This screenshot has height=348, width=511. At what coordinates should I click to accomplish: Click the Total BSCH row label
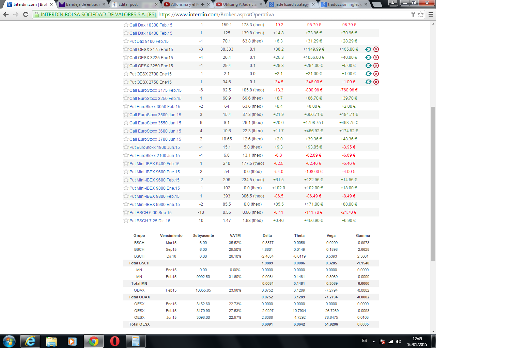(x=139, y=263)
